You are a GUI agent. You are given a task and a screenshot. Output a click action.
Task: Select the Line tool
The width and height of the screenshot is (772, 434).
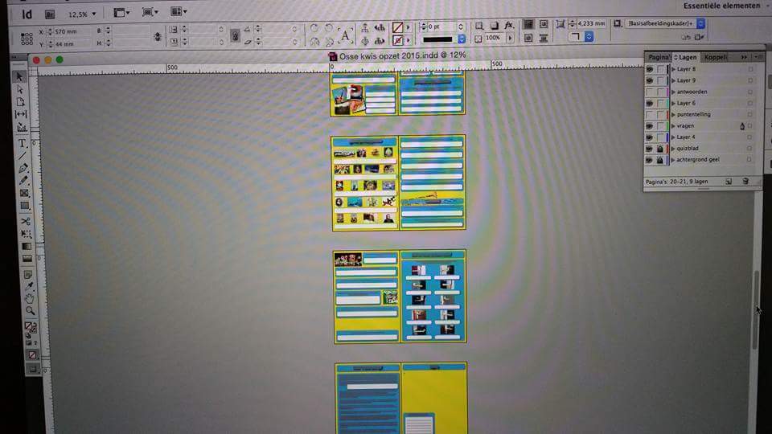(23, 156)
